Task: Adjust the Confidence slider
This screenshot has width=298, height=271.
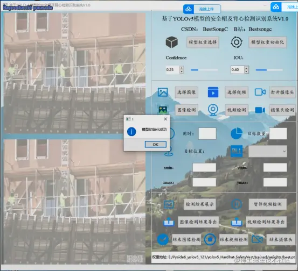Action: coord(204,70)
